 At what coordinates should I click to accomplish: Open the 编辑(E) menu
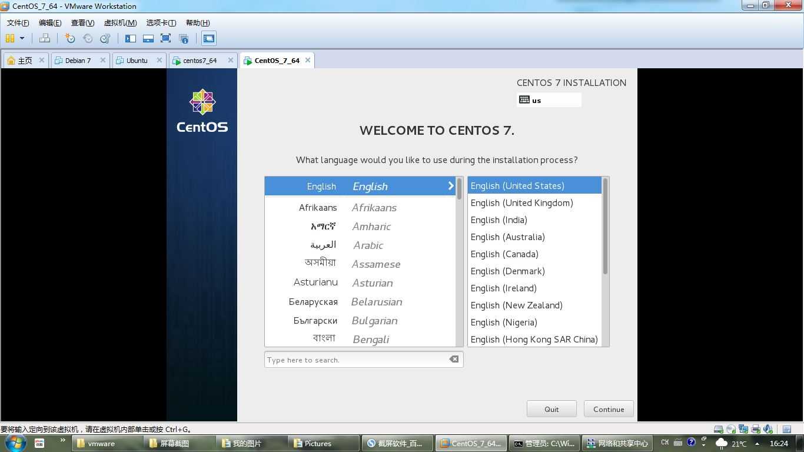pyautogui.click(x=50, y=22)
